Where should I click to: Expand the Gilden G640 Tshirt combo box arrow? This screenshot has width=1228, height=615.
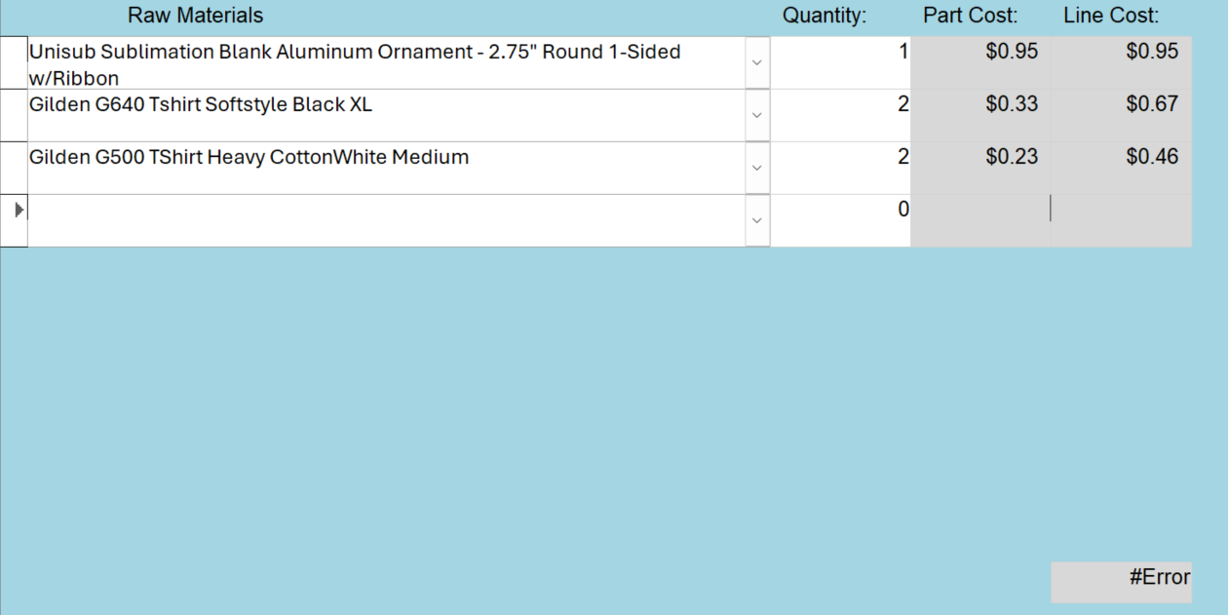(757, 116)
